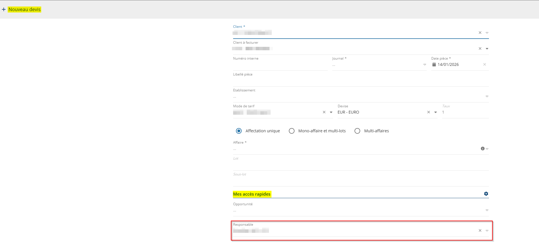Clear the Responsable field value
This screenshot has height=245, width=539.
[x=480, y=231]
